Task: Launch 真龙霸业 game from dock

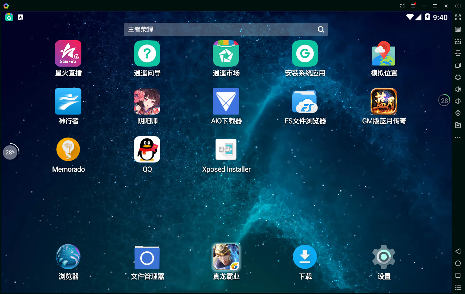Action: tap(226, 257)
